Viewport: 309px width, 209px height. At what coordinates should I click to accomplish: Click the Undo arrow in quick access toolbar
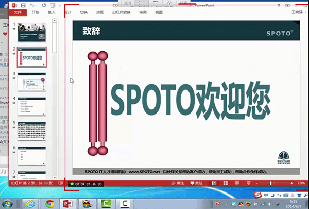coord(32,5)
